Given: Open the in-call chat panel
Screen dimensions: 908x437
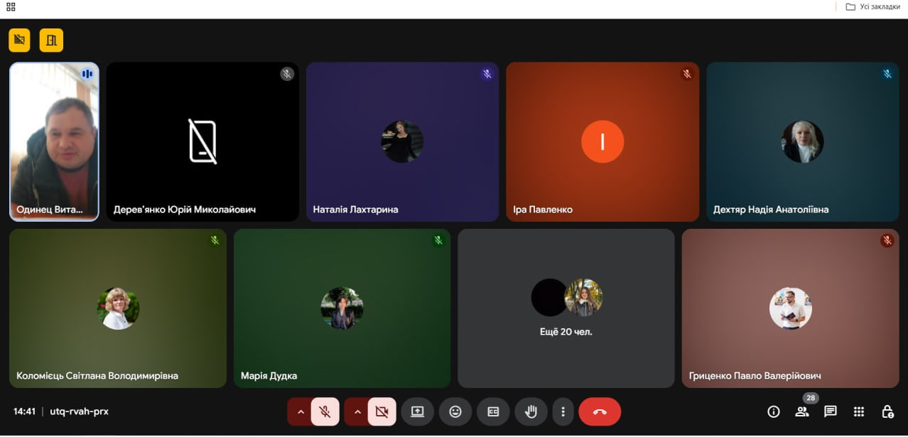Looking at the screenshot, I should pos(830,411).
